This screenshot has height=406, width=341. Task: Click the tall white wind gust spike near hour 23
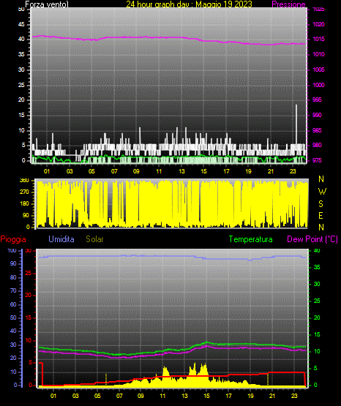296,124
